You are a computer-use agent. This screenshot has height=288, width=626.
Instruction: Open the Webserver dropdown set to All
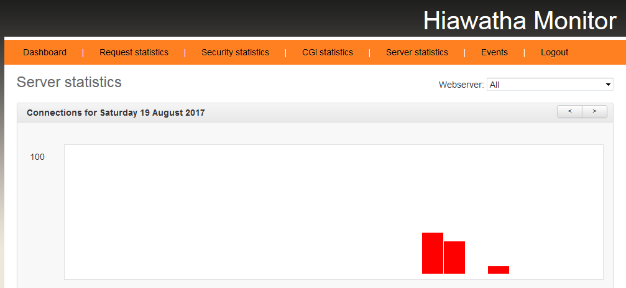tap(550, 84)
